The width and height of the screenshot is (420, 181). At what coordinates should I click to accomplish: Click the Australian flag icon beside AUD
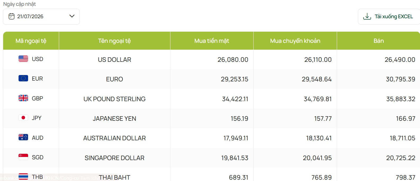[23, 137]
